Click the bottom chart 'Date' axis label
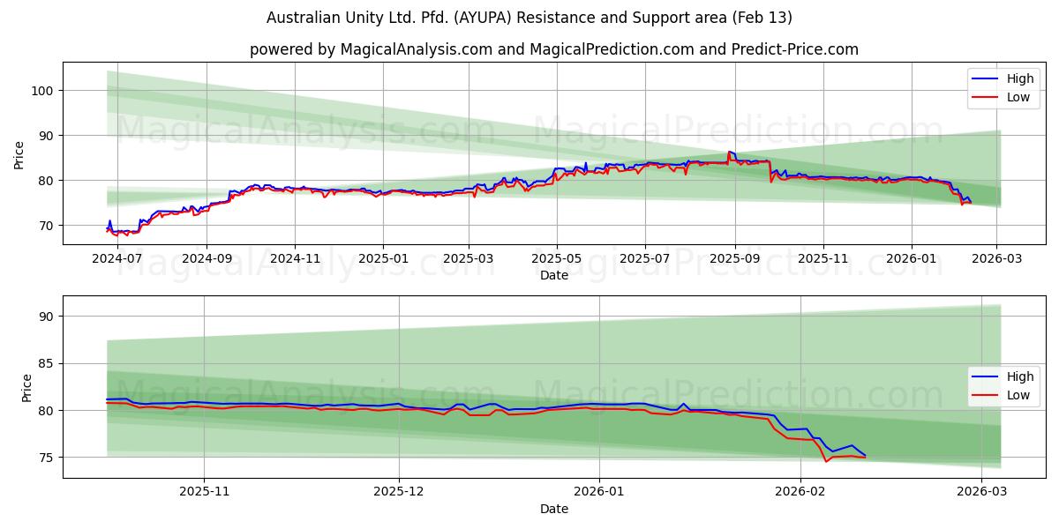The width and height of the screenshot is (1059, 529). (x=554, y=509)
